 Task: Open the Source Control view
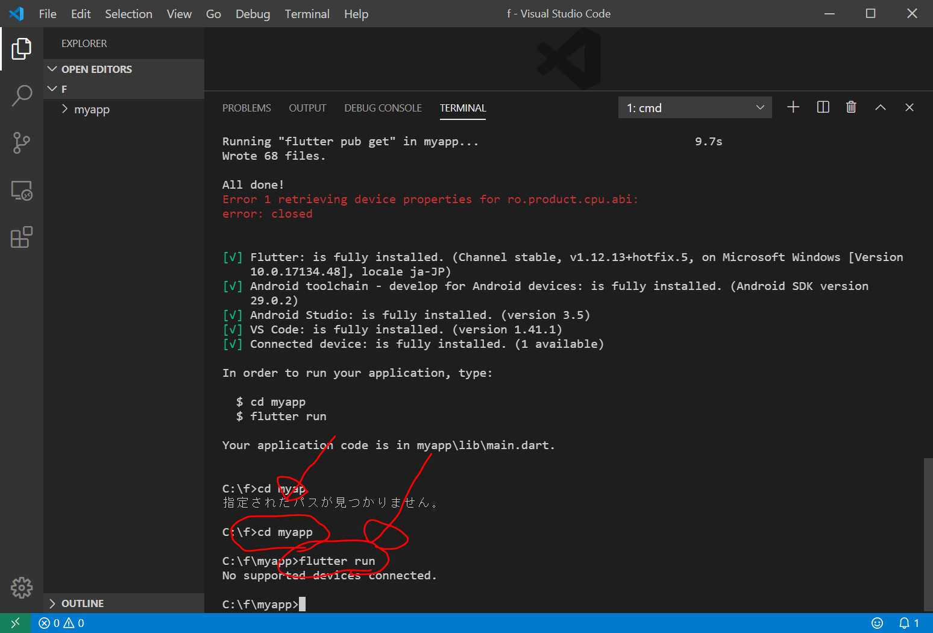click(x=22, y=143)
